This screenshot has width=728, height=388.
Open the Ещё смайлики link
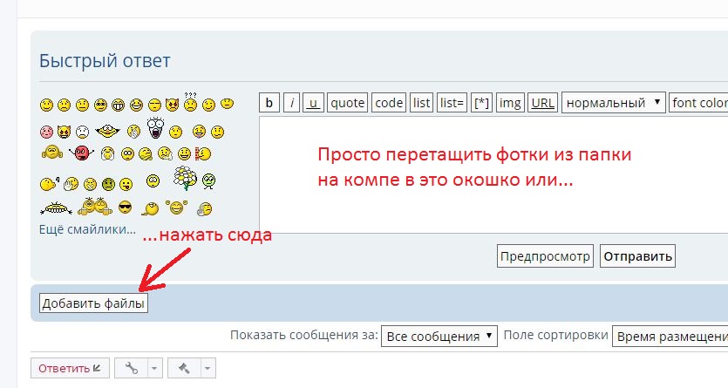(x=87, y=229)
